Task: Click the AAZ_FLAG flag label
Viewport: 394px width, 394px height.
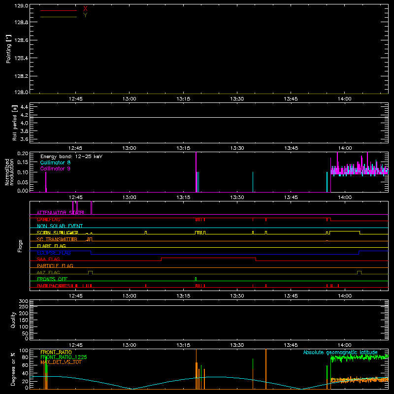Action: pos(48,273)
